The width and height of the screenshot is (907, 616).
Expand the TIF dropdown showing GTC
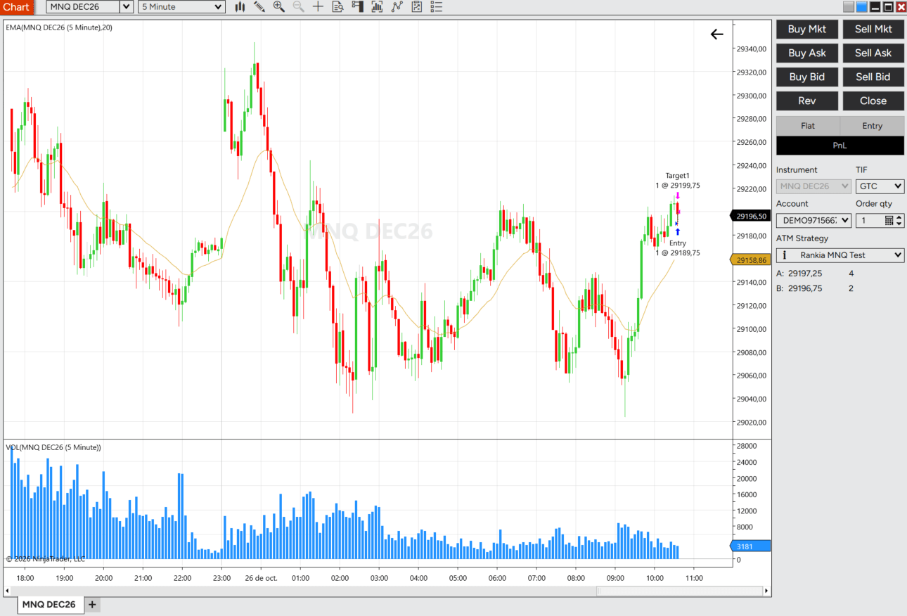click(x=880, y=186)
